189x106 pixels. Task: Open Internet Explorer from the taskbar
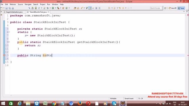[x=19, y=103]
